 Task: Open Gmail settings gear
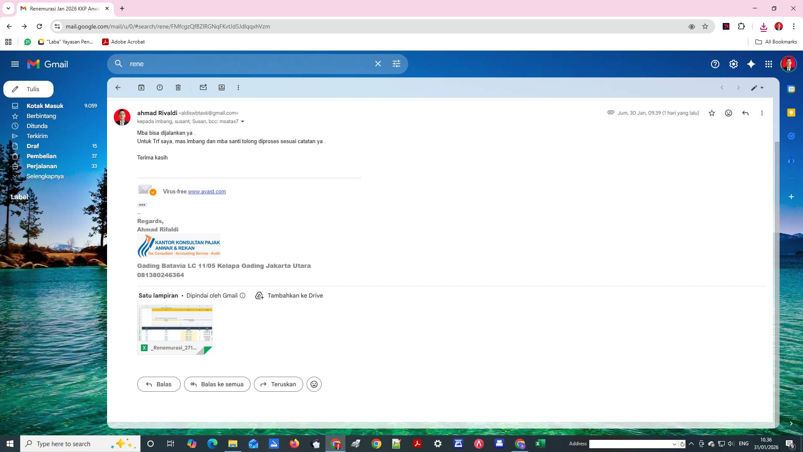pyautogui.click(x=734, y=64)
